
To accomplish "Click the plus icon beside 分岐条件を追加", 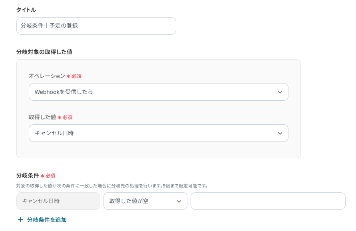I will [20, 220].
